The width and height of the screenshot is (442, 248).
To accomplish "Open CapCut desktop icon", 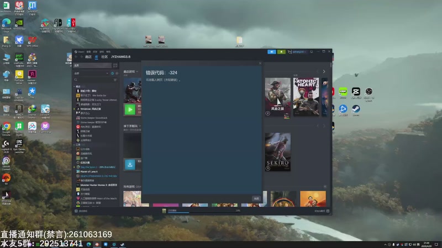I will coord(356,93).
